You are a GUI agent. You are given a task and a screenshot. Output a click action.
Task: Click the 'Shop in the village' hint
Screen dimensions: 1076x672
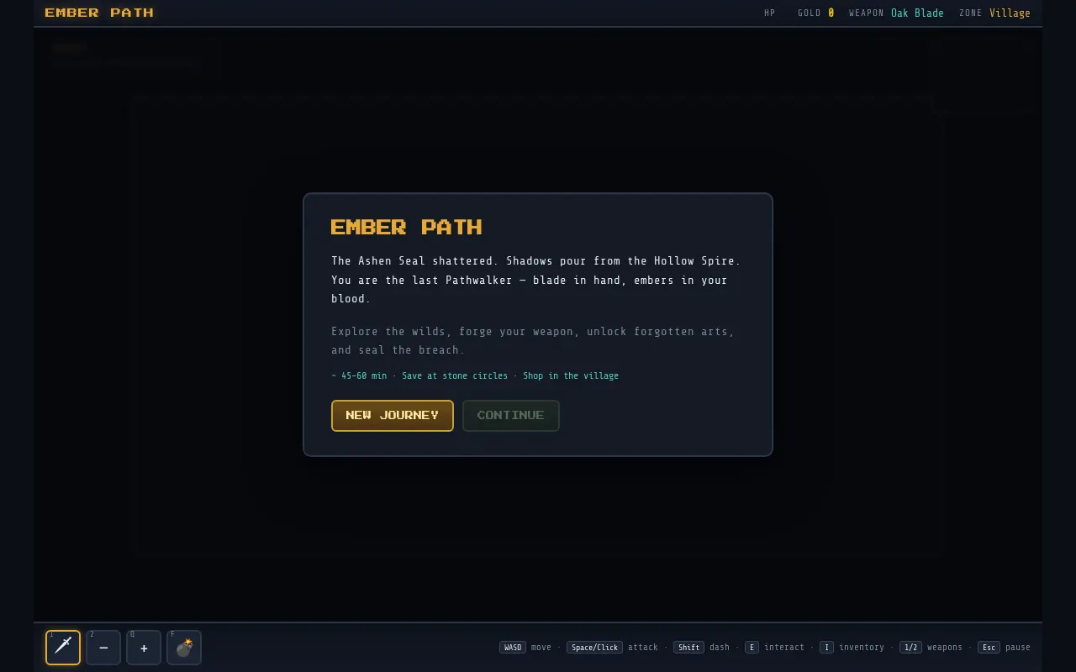point(571,375)
